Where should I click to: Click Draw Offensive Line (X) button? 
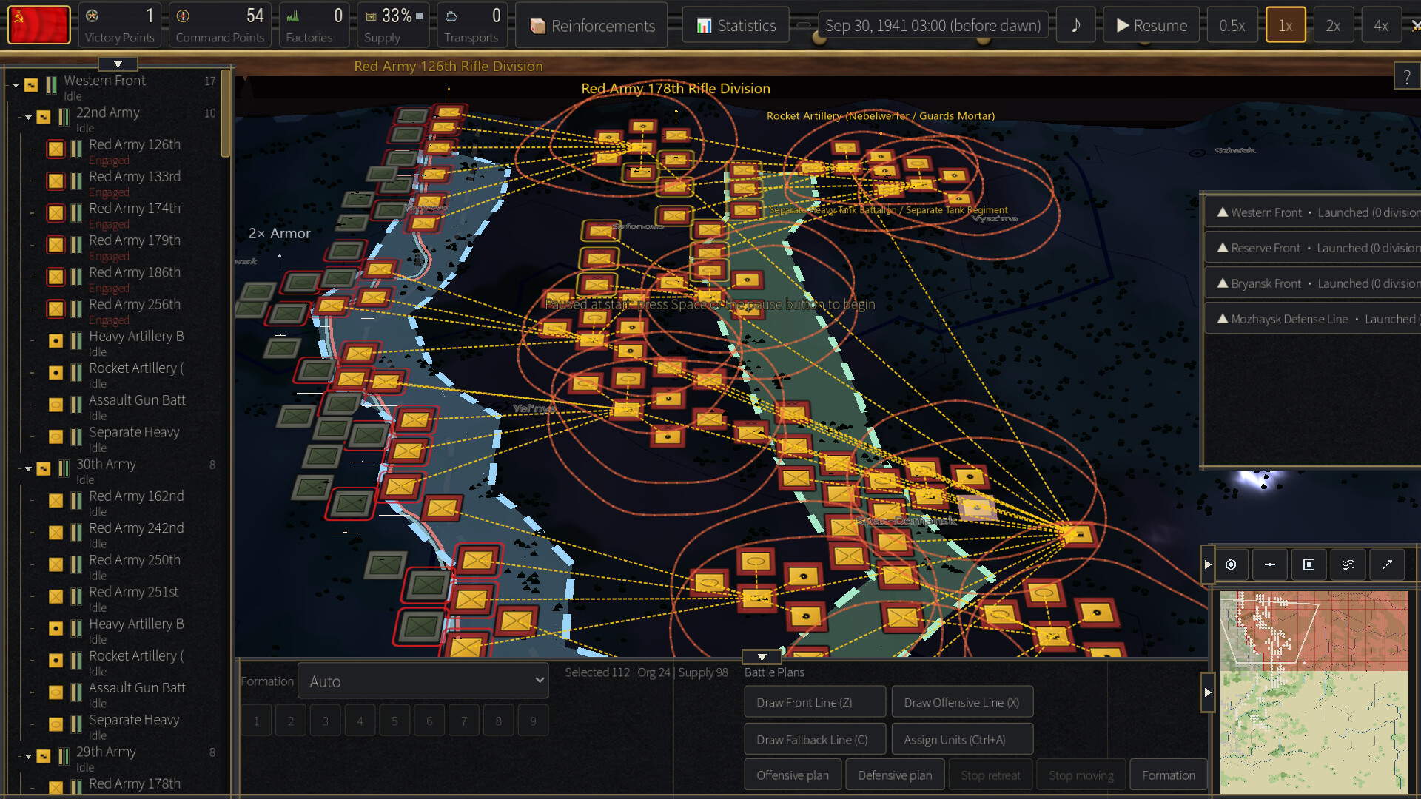(x=962, y=702)
